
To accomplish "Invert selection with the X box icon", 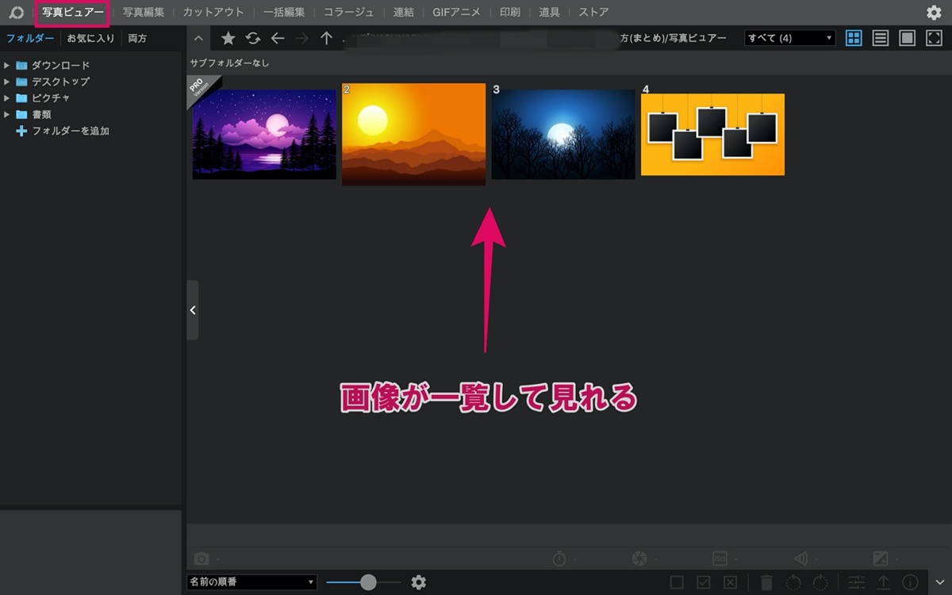I will pyautogui.click(x=731, y=582).
